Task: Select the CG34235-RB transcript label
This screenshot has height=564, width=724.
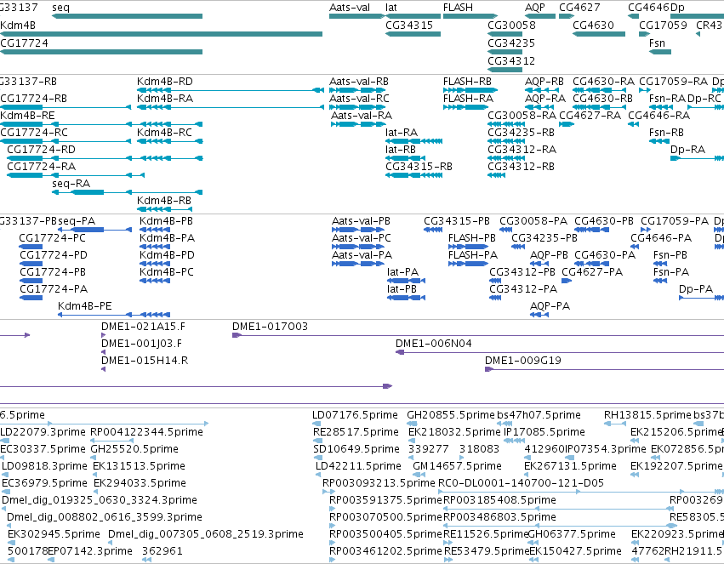Action: point(521,133)
